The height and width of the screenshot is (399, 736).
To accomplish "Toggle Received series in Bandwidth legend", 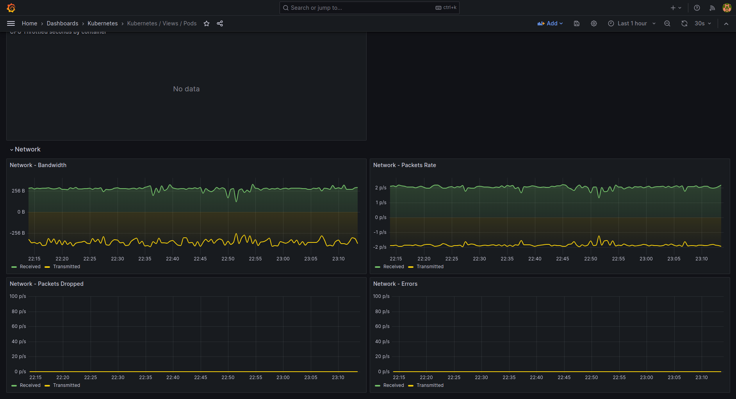I will coord(30,267).
